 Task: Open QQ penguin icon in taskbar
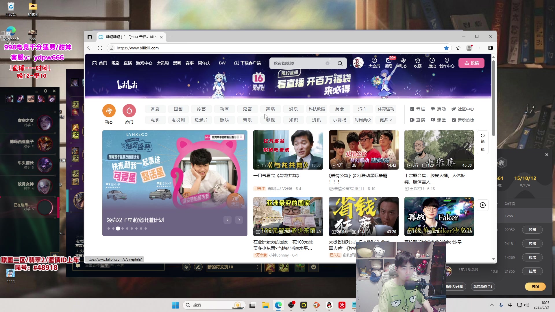[x=329, y=305]
